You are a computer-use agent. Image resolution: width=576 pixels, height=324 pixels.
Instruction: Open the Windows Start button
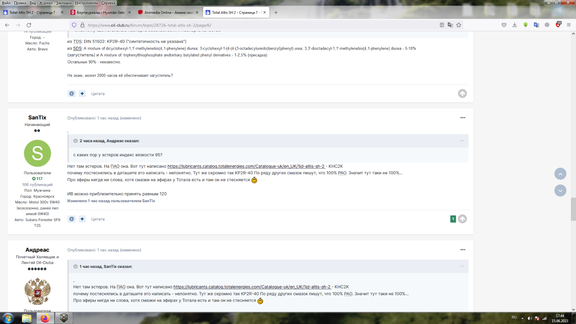click(x=8, y=318)
